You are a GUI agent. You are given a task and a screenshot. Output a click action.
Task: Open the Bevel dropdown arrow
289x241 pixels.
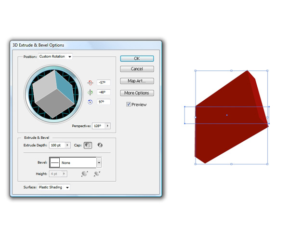[99, 162]
